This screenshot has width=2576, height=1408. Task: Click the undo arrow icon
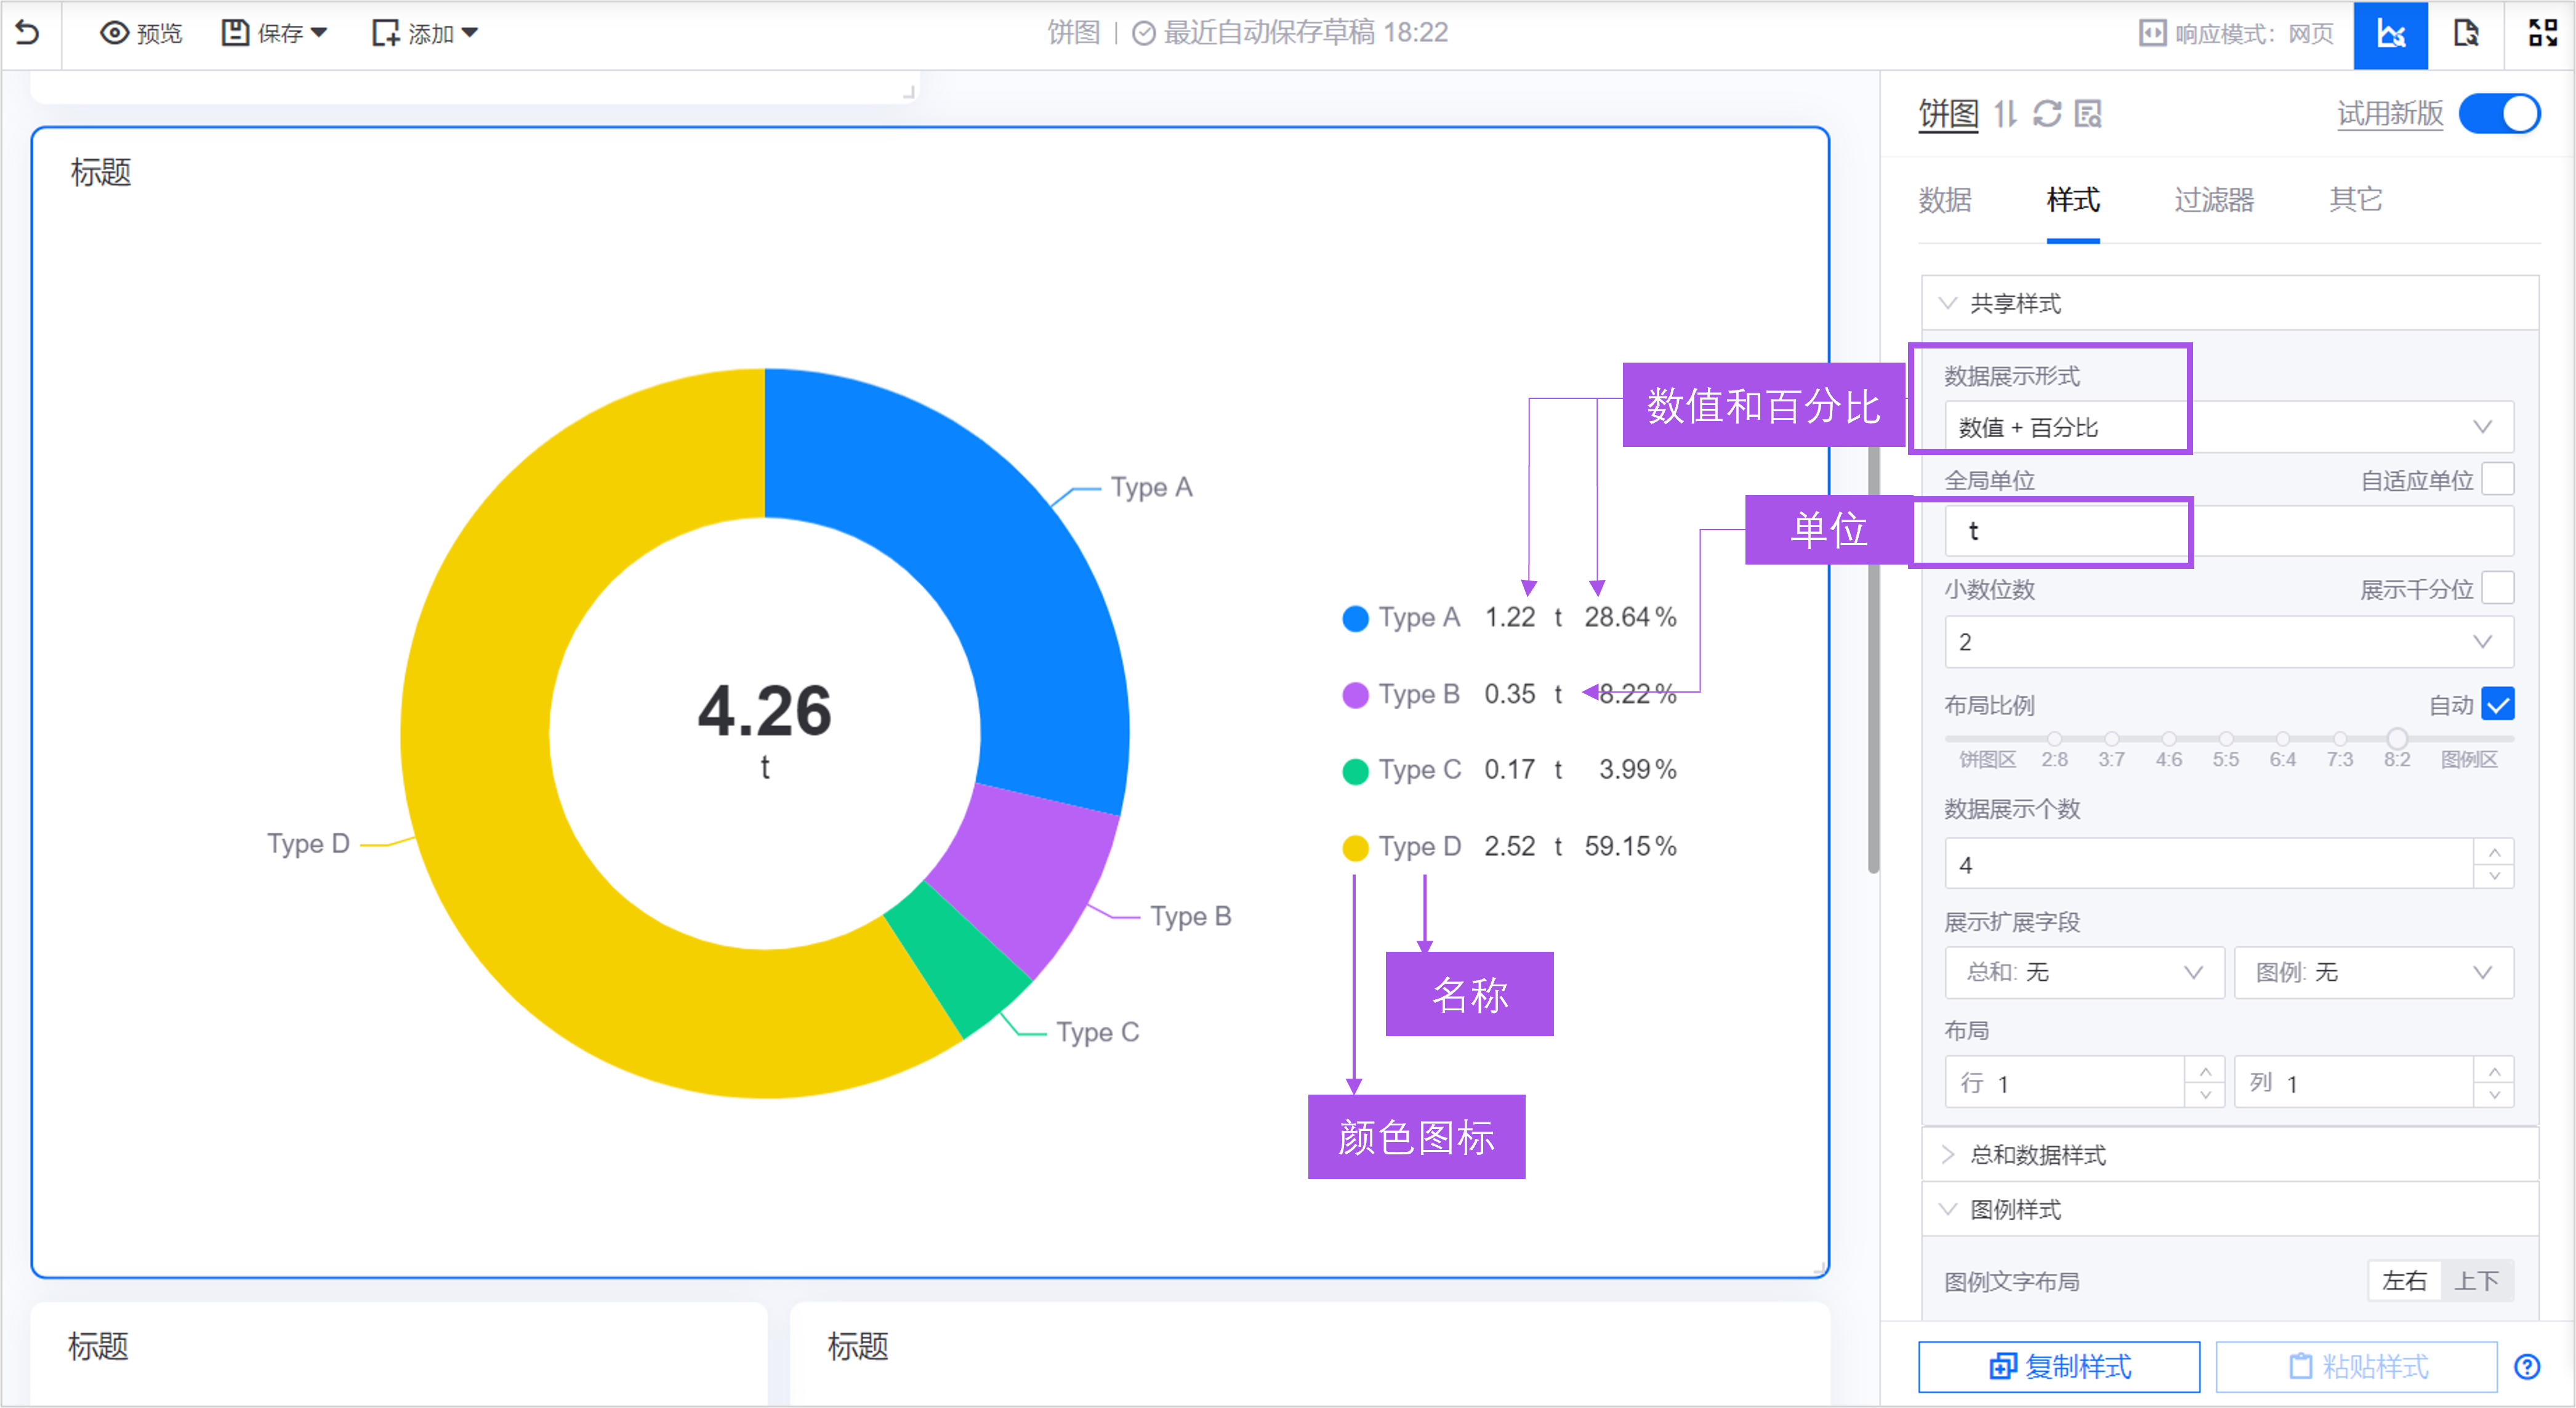tap(28, 33)
